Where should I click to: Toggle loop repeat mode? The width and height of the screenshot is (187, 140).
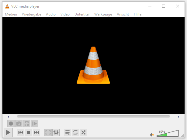75,132
